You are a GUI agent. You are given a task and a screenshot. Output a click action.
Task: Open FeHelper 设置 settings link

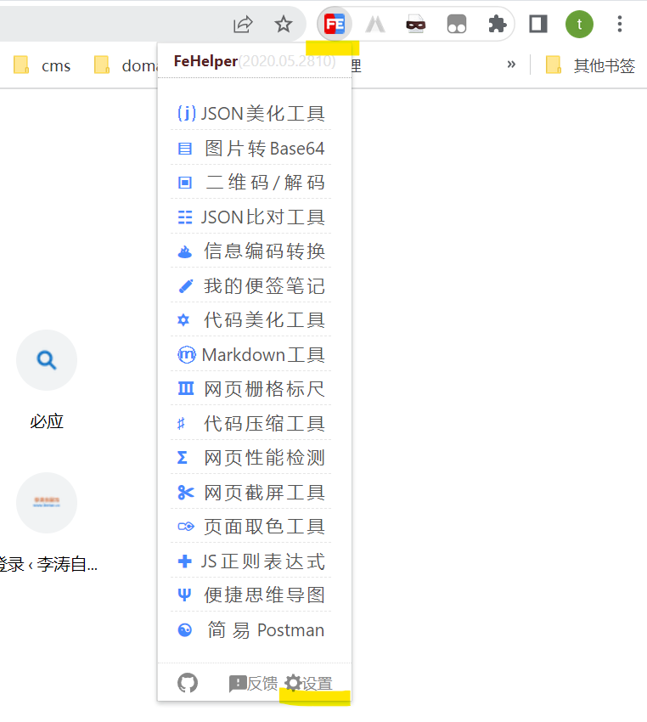(308, 683)
